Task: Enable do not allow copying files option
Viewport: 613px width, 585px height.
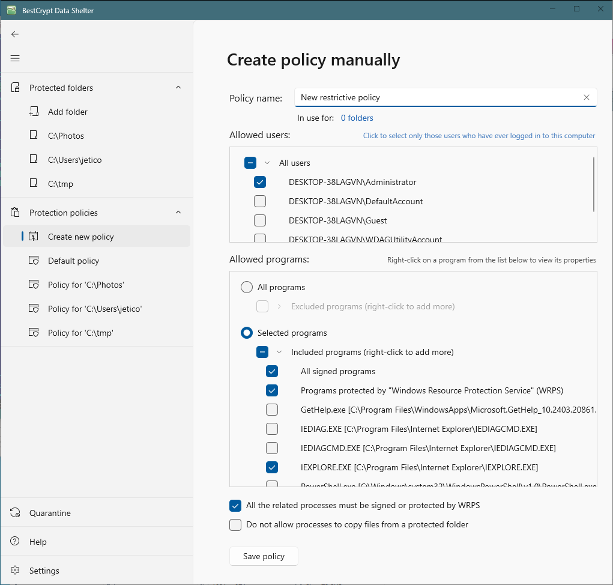Action: click(235, 525)
